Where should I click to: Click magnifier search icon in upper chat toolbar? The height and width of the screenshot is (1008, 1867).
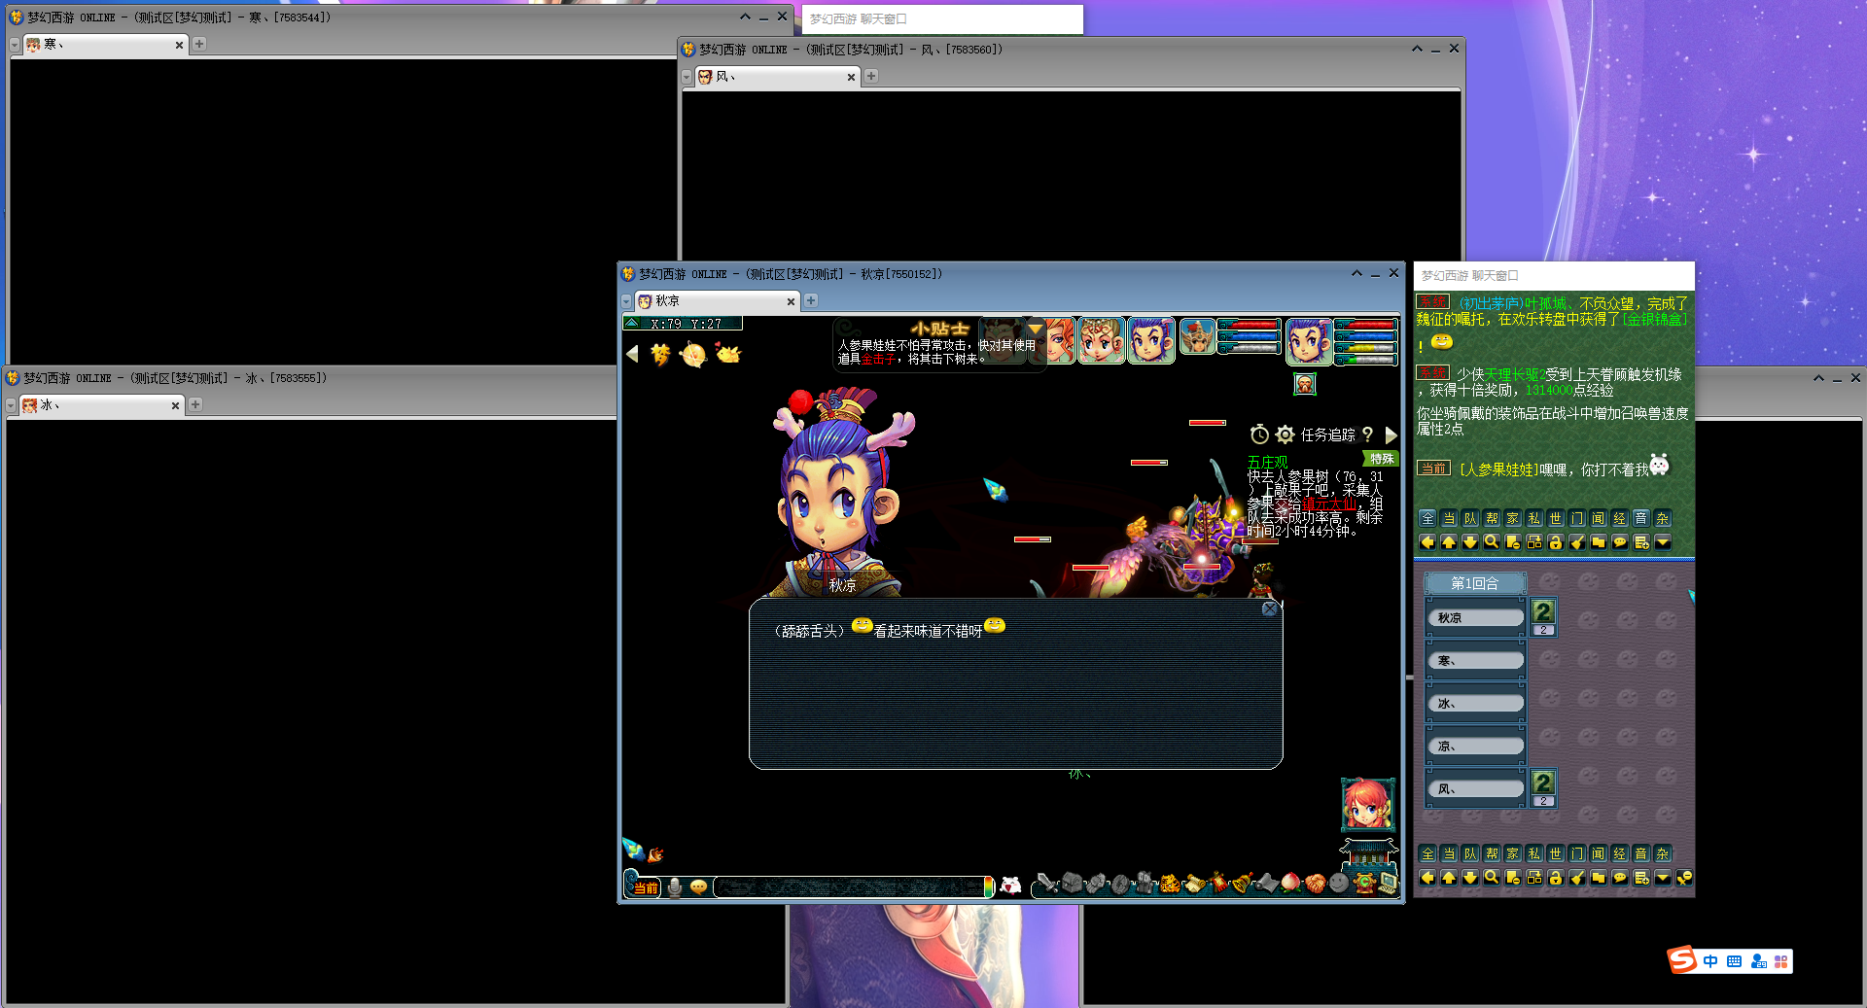[x=1492, y=542]
